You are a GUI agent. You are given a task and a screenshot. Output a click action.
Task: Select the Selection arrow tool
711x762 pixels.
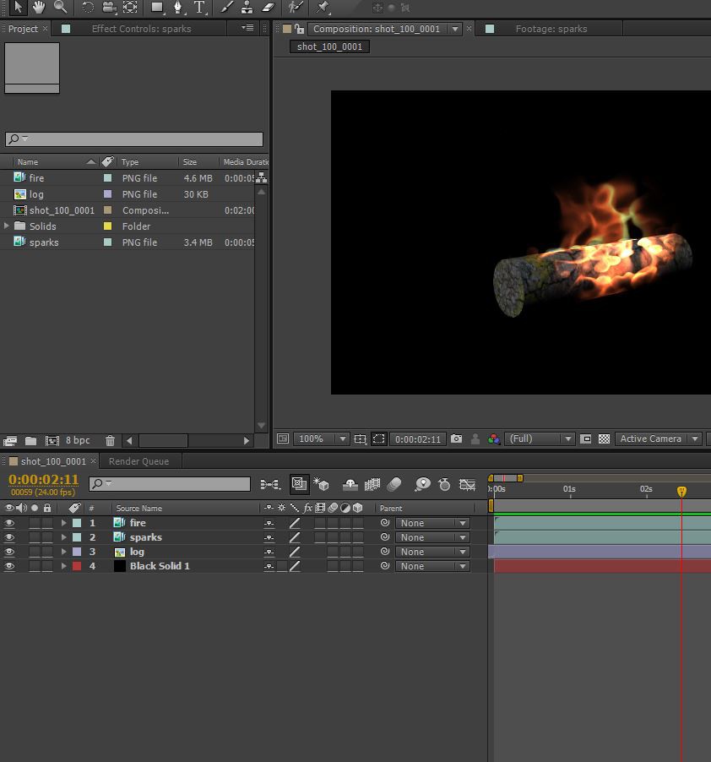pos(18,8)
